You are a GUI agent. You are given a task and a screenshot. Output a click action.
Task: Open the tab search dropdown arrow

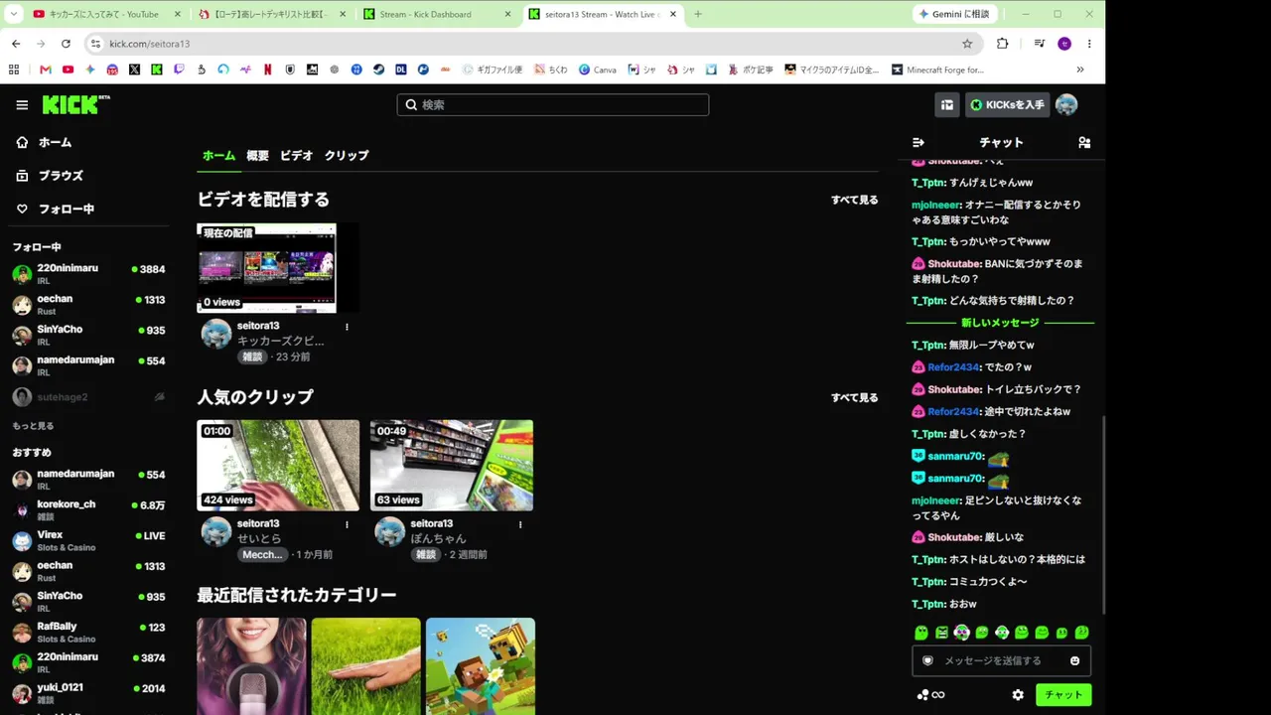point(14,14)
